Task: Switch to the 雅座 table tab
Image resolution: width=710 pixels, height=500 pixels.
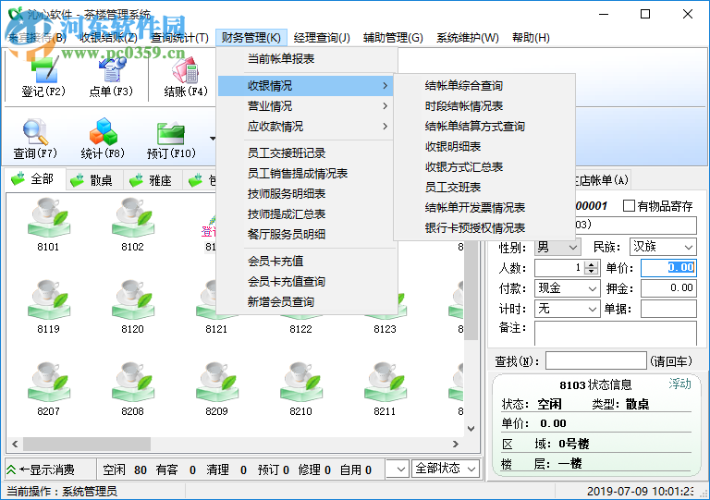Action: [154, 180]
